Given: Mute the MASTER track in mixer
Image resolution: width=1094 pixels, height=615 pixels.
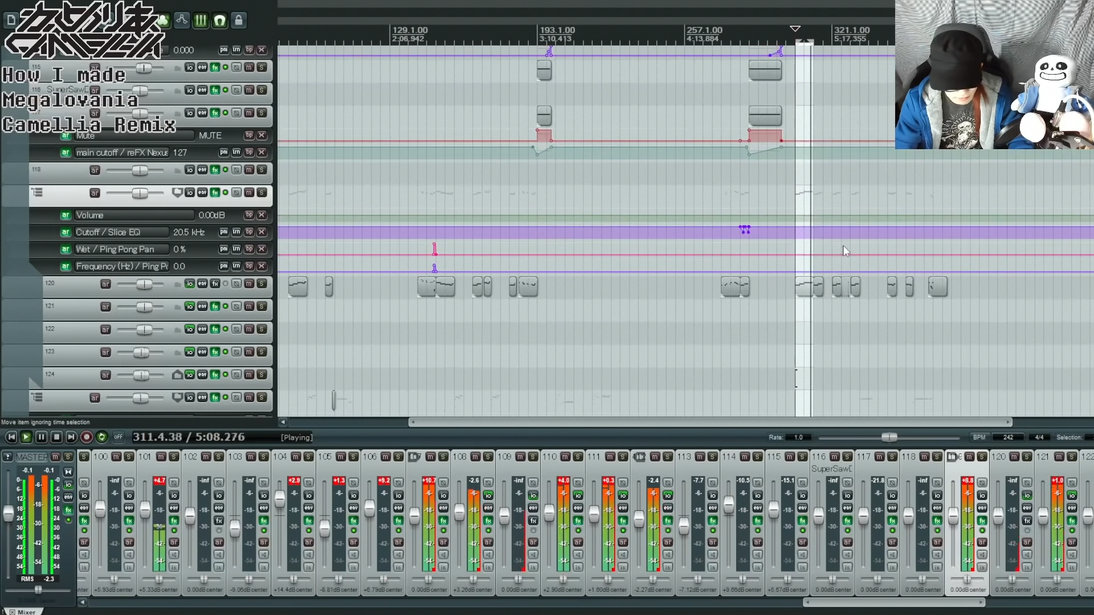Looking at the screenshot, I should pyautogui.click(x=55, y=457).
